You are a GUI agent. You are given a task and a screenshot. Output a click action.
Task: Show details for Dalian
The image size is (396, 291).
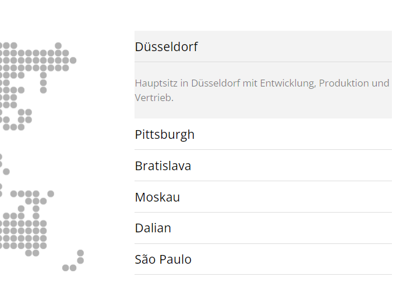pyautogui.click(x=153, y=228)
